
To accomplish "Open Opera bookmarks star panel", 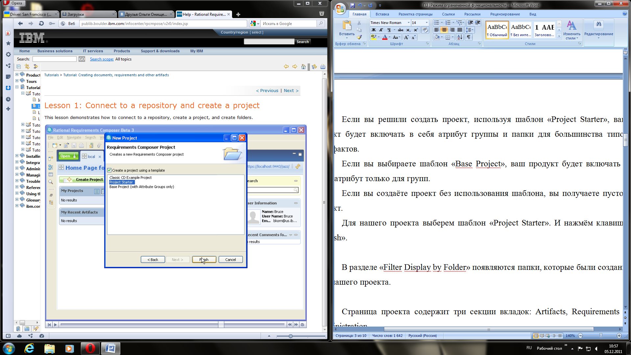I will tap(8, 43).
